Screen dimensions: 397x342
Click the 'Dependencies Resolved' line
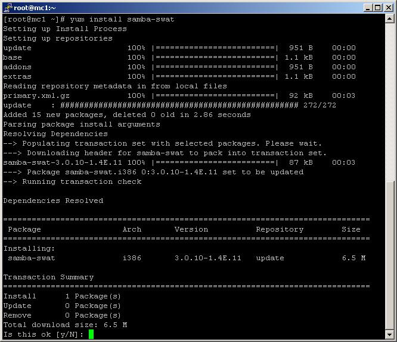[53, 201]
